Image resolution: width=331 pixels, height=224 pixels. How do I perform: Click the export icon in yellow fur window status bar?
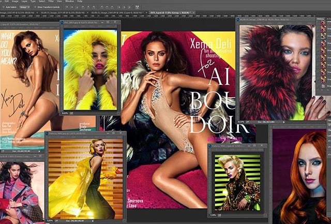(71, 113)
